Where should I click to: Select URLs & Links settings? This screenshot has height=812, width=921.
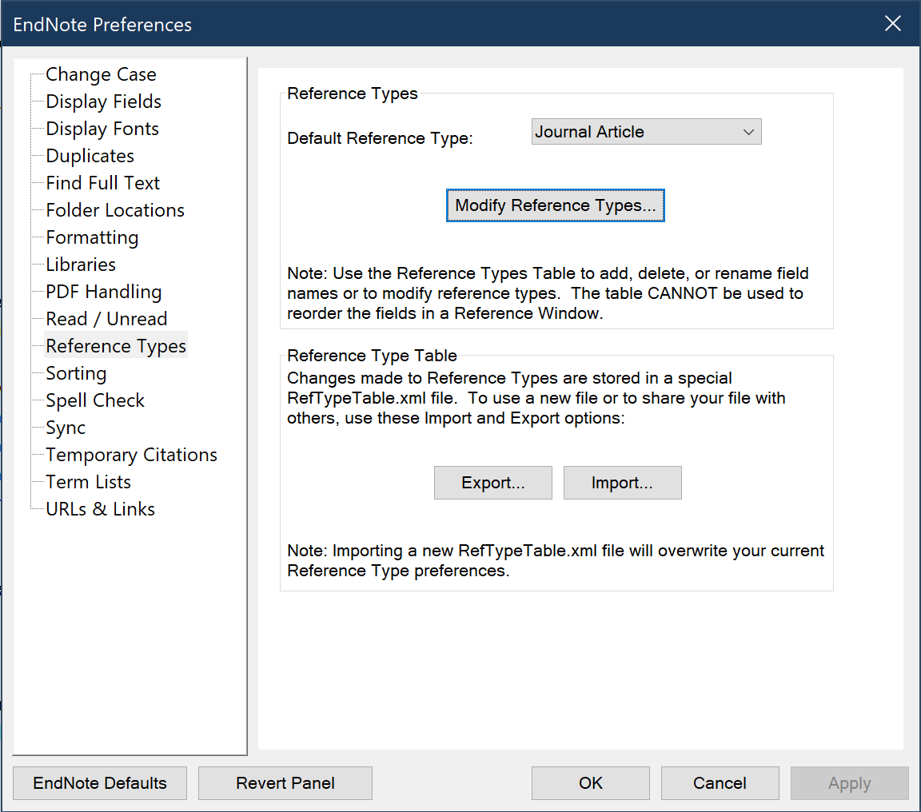point(101,509)
